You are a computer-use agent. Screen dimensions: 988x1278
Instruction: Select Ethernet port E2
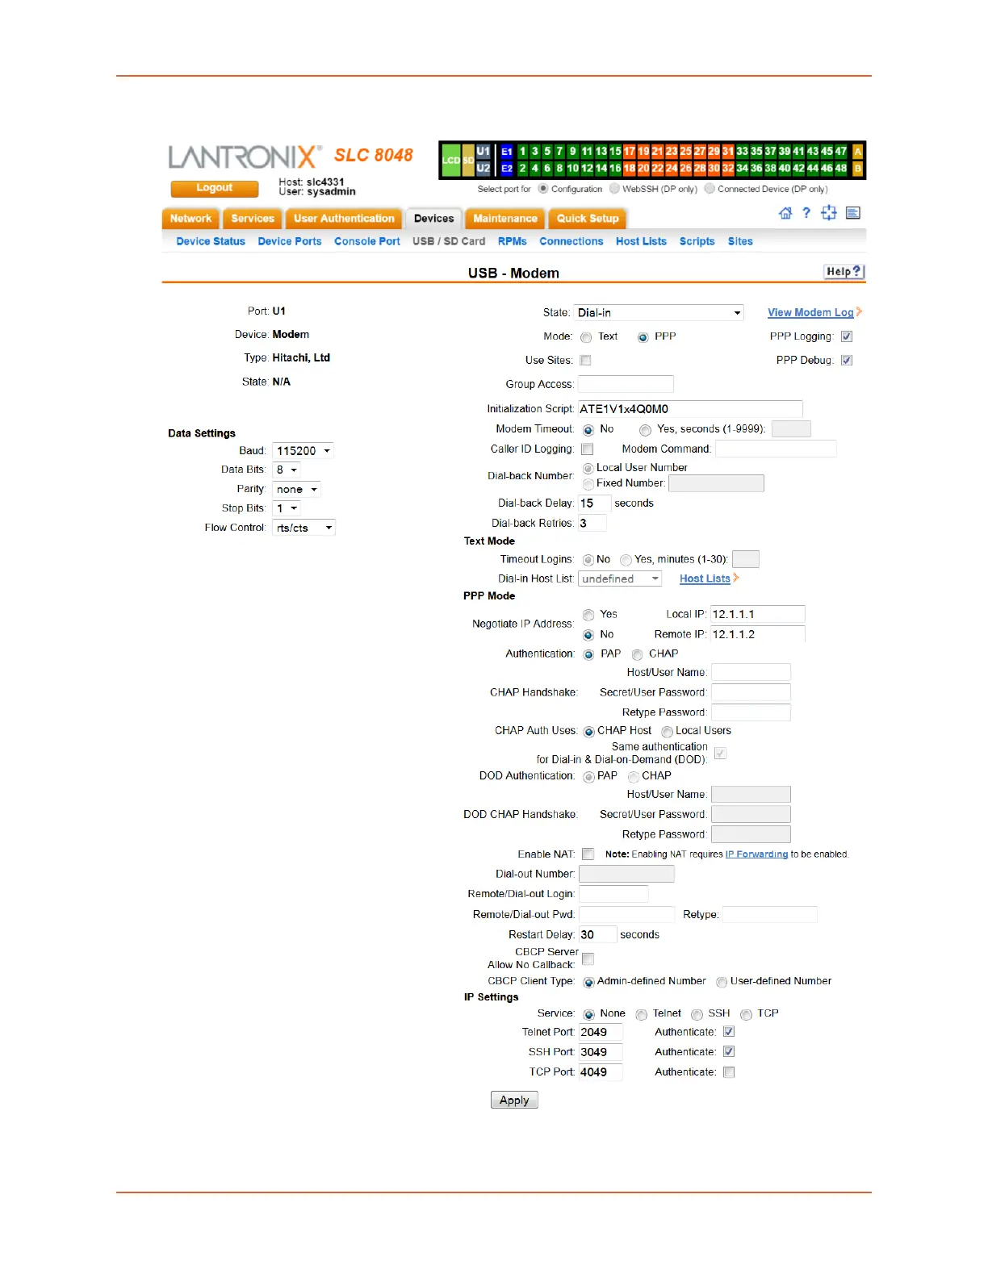(507, 168)
